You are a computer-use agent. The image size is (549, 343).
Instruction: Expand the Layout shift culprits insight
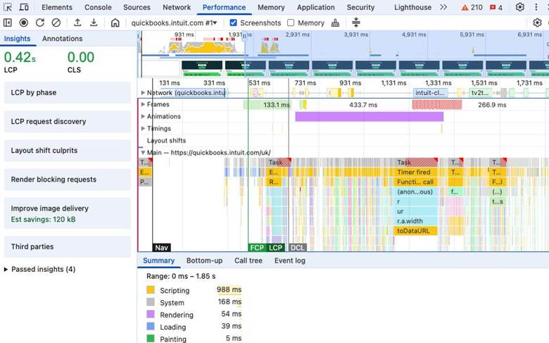pyautogui.click(x=68, y=150)
